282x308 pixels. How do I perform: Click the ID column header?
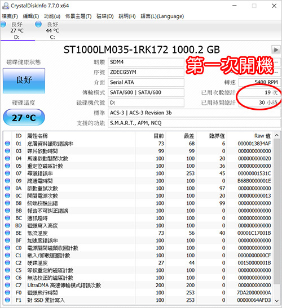click(x=19, y=136)
